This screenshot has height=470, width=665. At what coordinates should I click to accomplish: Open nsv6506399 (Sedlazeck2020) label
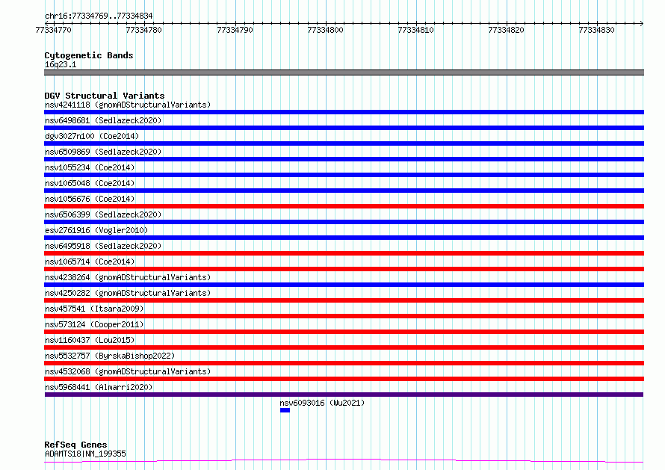click(x=103, y=214)
